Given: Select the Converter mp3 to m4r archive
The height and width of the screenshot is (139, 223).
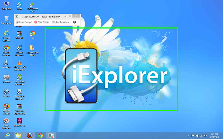Looking at the screenshot, I should pyautogui.click(x=20, y=109).
